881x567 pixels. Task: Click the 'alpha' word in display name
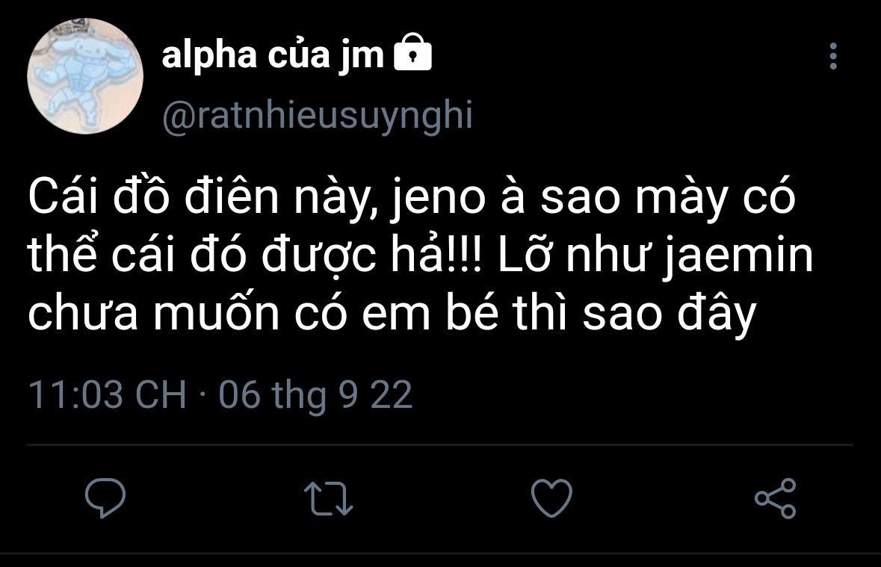click(x=209, y=55)
